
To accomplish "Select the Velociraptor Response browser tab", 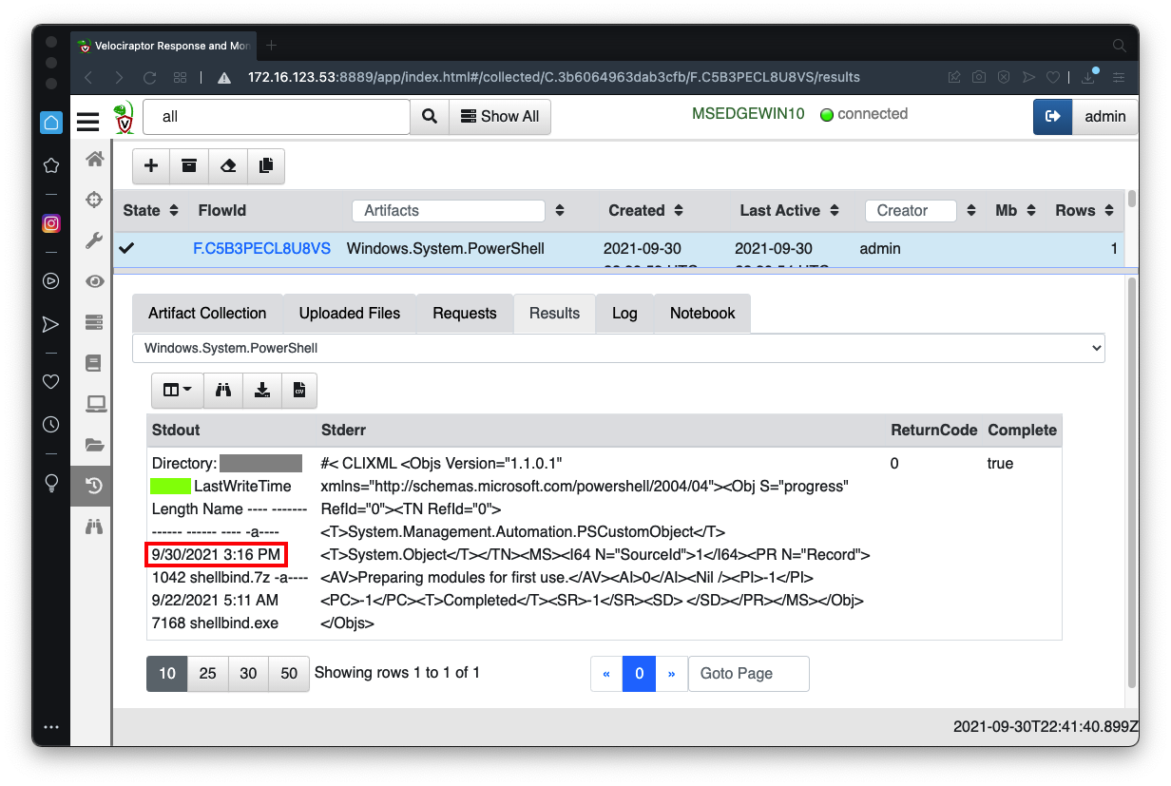I will [x=163, y=45].
